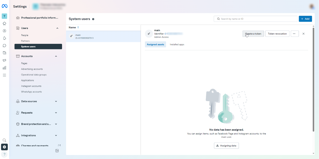The image size is (319, 159).
Task: Open the inbox chat bubble icon
Action: 4,46
